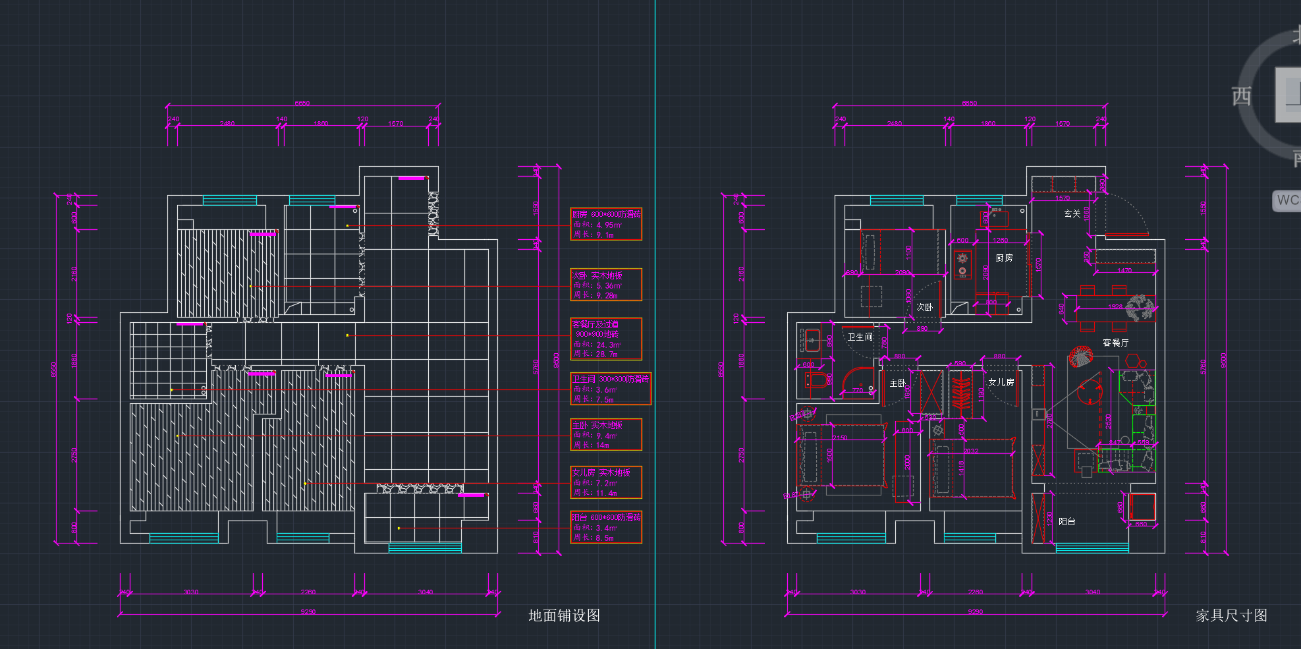The image size is (1301, 649).
Task: Select the round coffee table in the living room
Action: point(1090,391)
